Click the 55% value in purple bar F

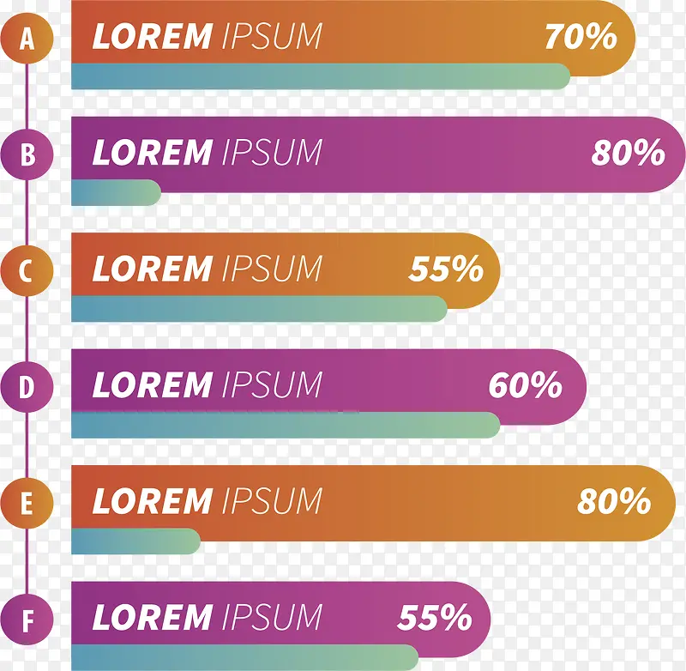coord(435,617)
